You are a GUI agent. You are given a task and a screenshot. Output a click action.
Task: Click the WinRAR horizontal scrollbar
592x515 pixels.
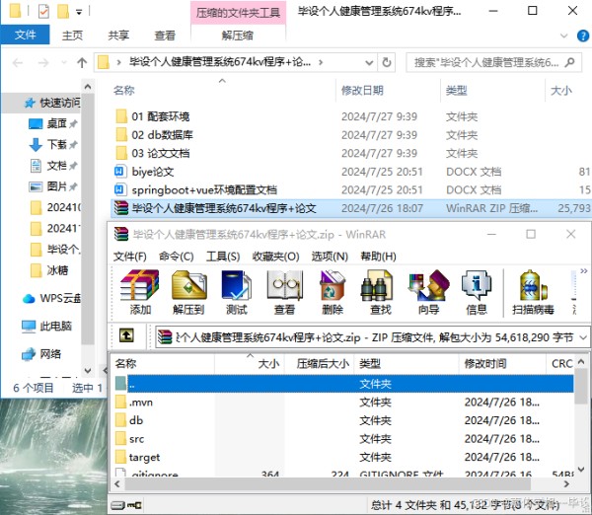pos(328,483)
